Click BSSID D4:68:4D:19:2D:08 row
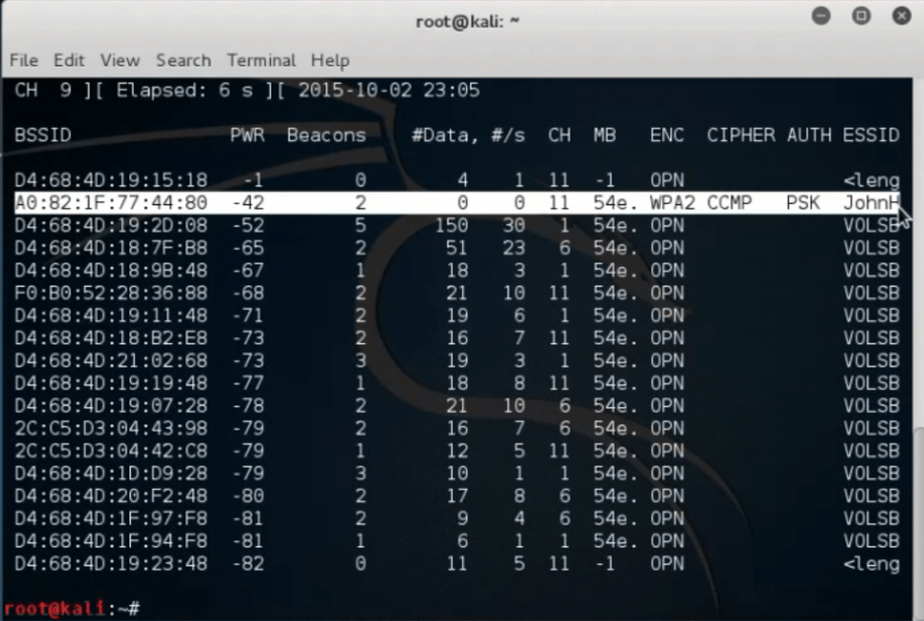Image resolution: width=924 pixels, height=621 pixels. pos(111,225)
